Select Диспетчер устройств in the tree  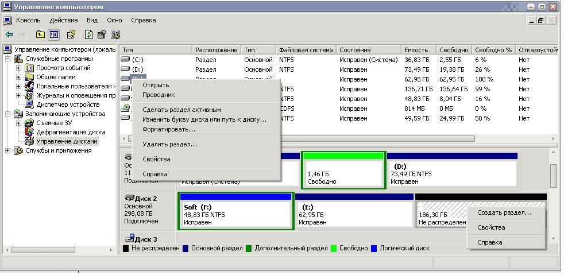68,104
